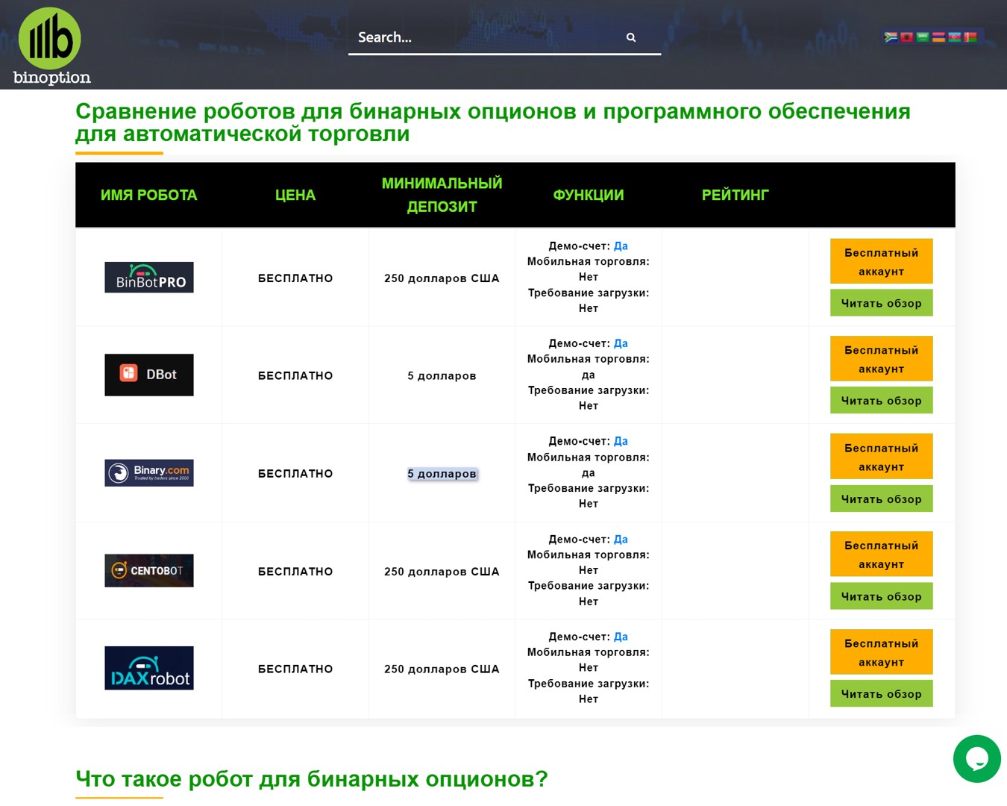Click '250 долларов США' in DAXrobot row
Image resolution: width=1007 pixels, height=806 pixels.
tap(442, 669)
